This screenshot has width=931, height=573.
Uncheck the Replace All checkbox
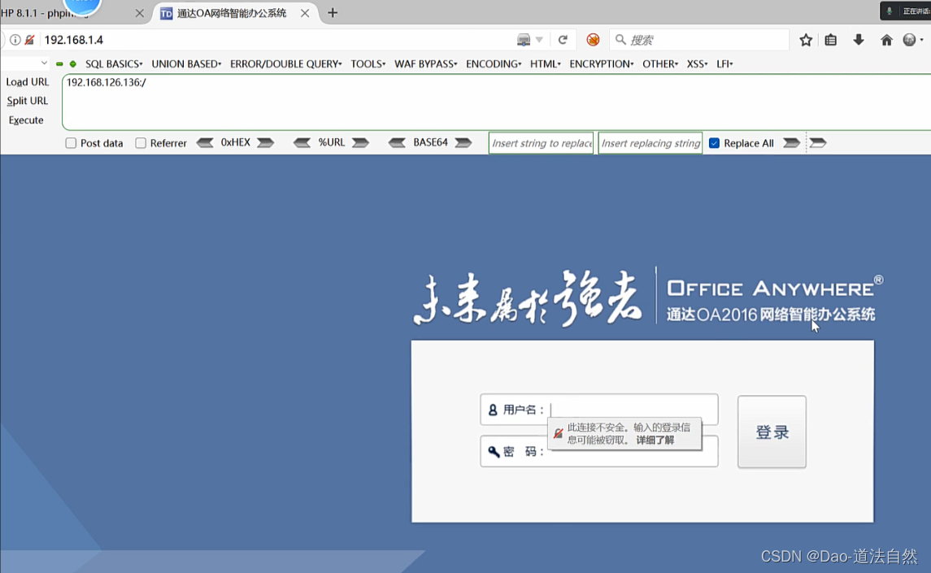(x=715, y=143)
